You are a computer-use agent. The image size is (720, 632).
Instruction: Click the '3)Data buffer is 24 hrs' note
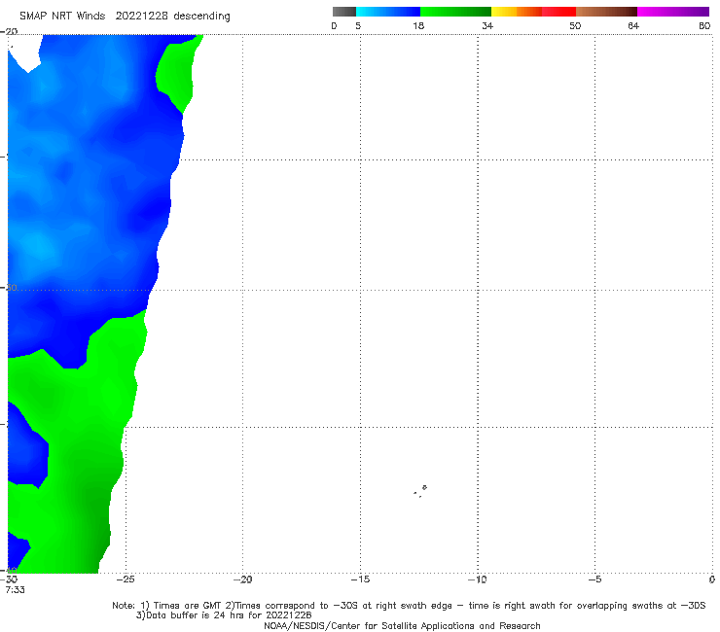coord(224,615)
